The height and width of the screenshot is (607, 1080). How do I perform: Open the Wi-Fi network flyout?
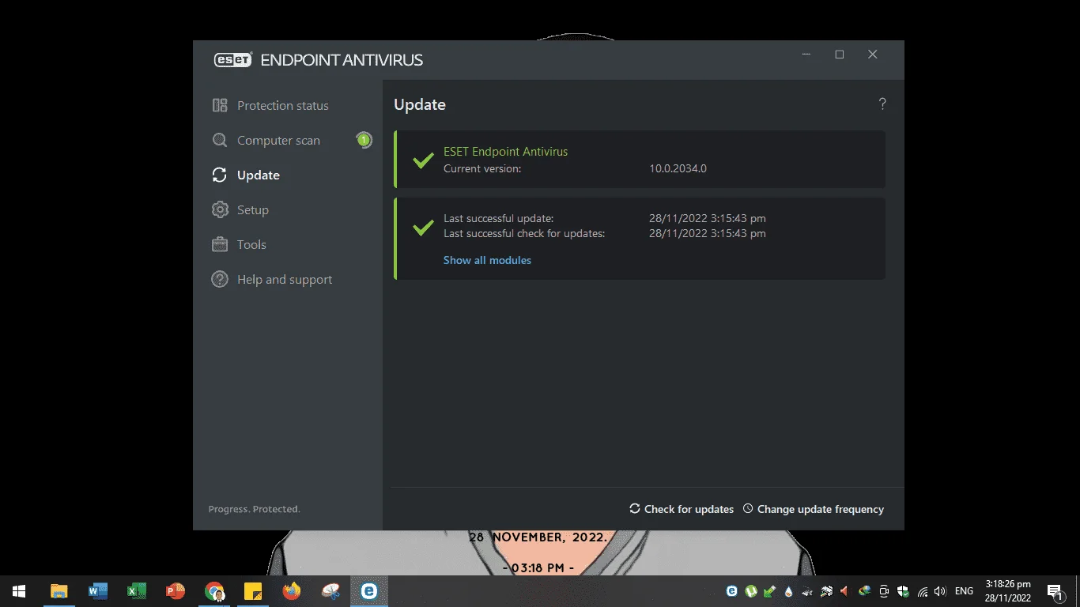[x=922, y=591]
